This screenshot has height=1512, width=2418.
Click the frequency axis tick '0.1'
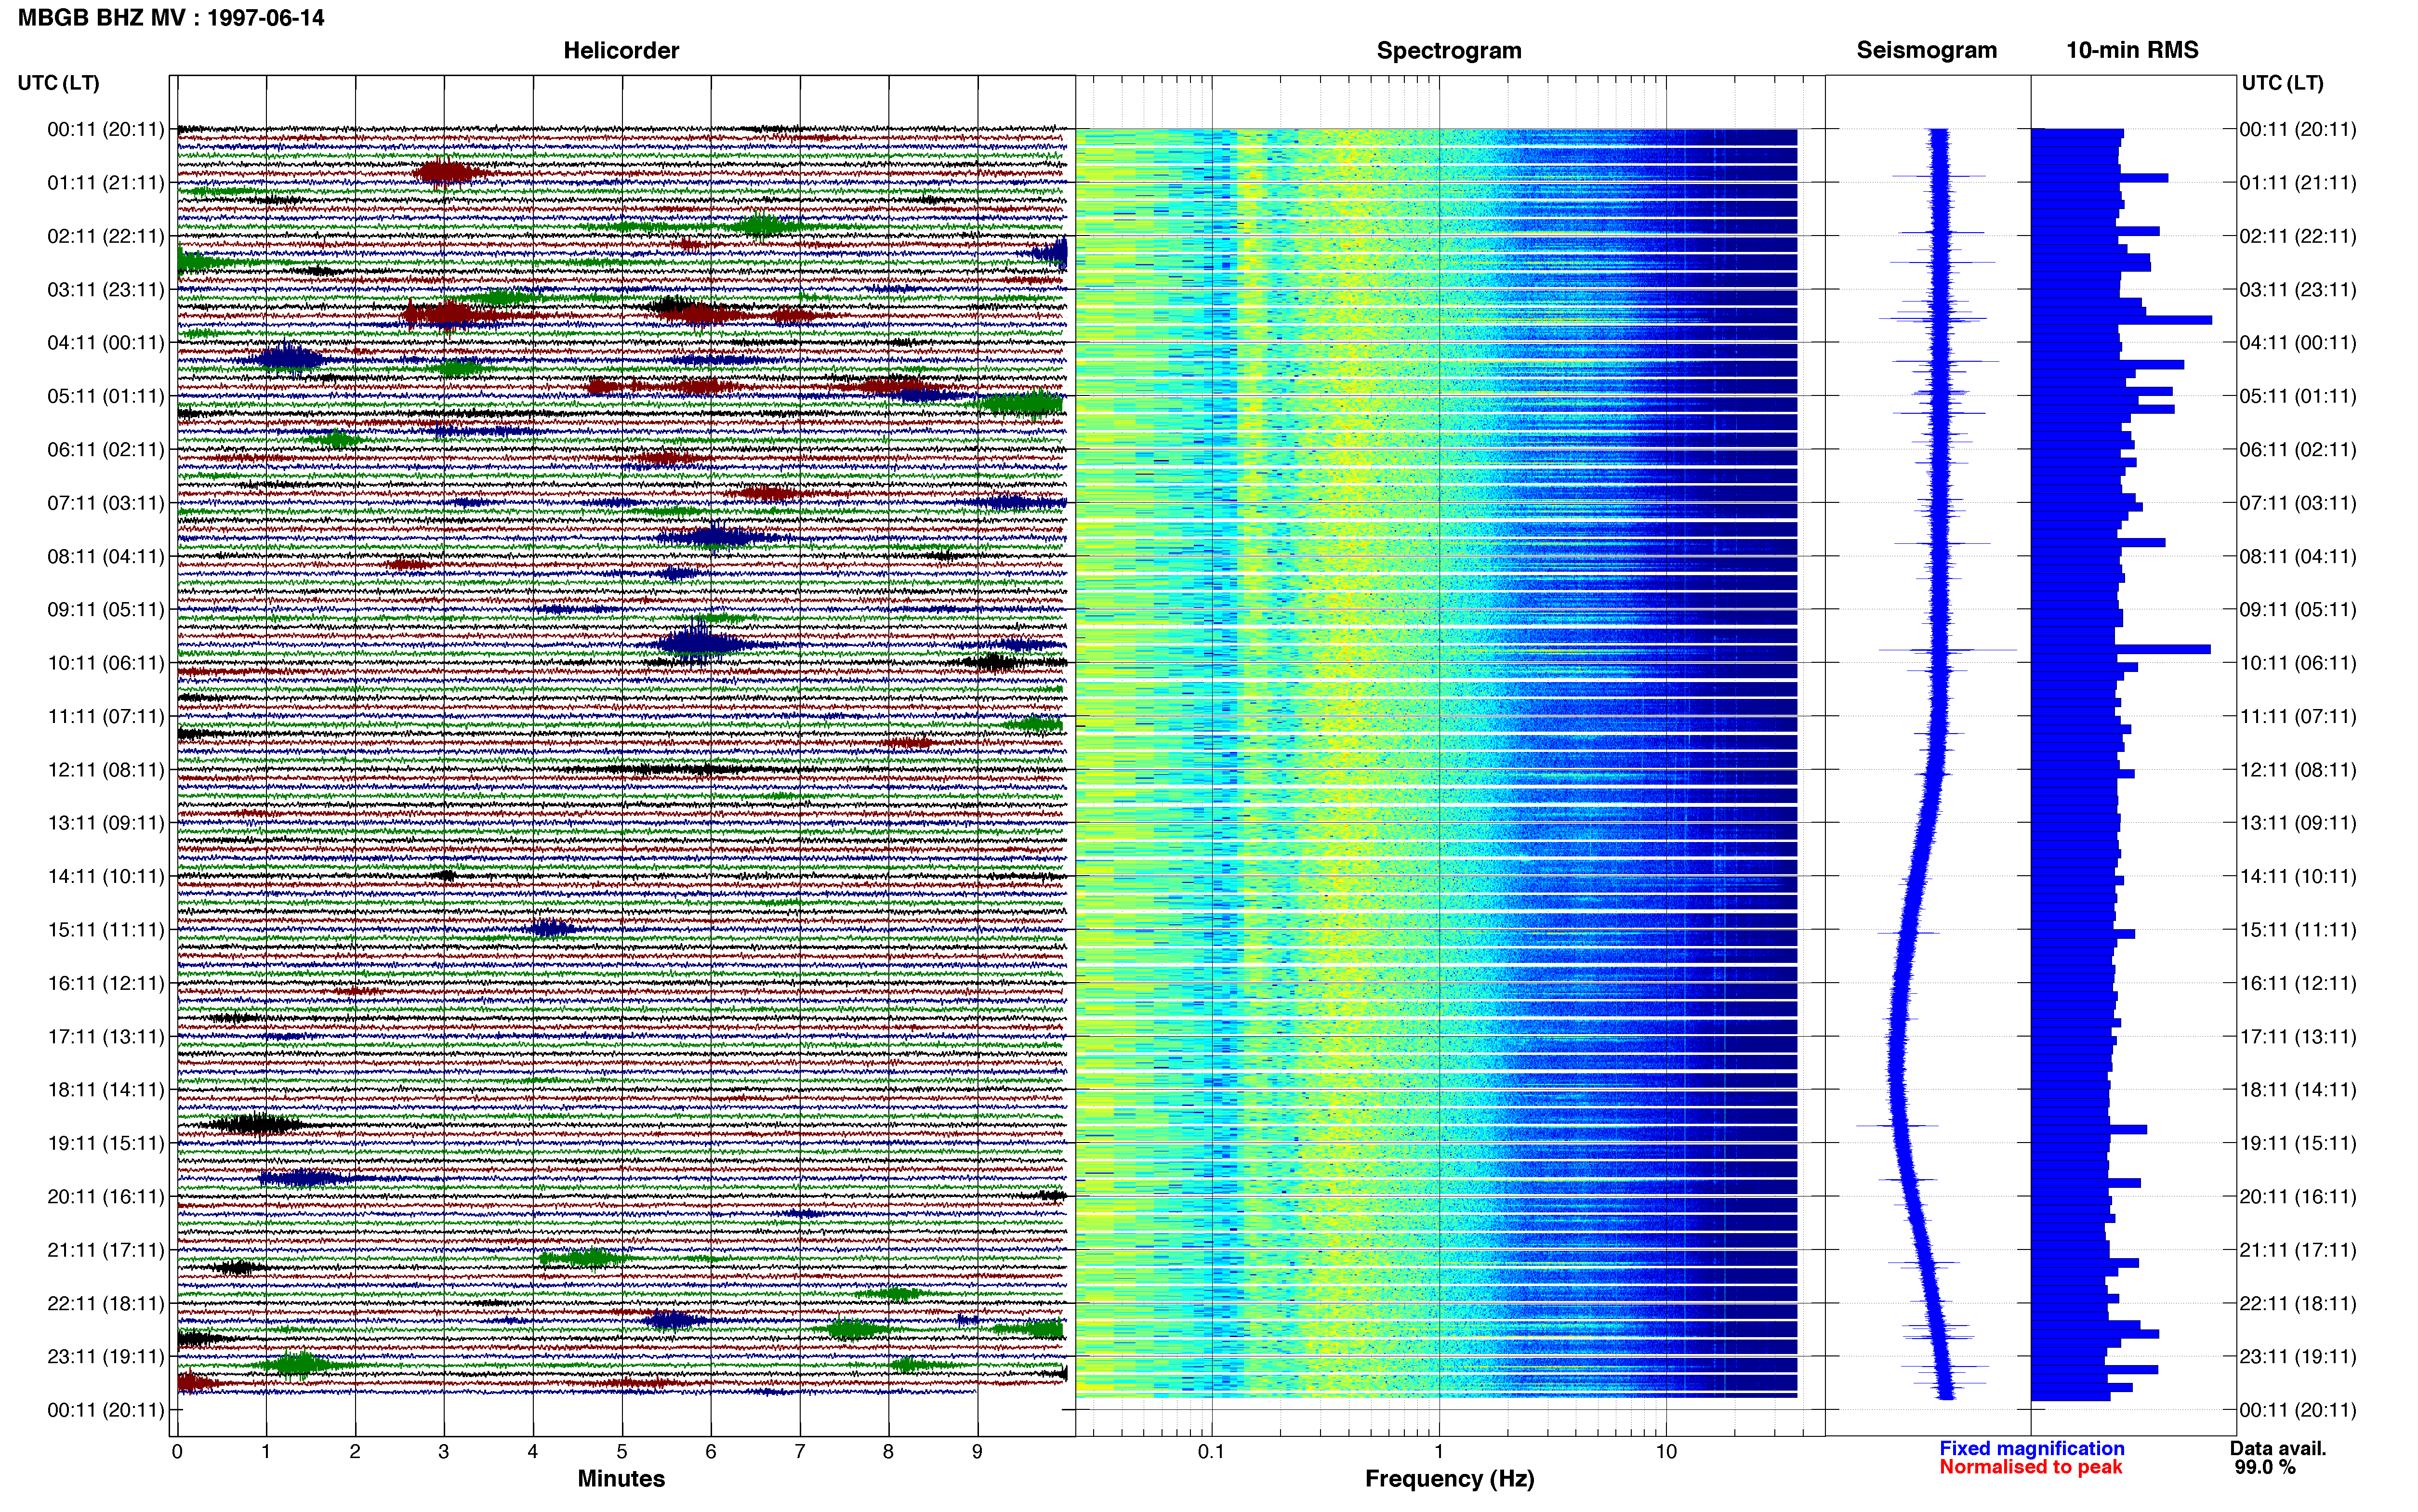pyautogui.click(x=1211, y=1452)
